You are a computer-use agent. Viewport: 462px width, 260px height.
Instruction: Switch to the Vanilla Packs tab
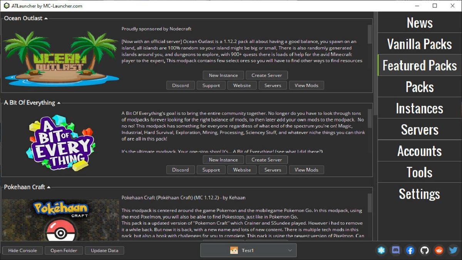(419, 44)
